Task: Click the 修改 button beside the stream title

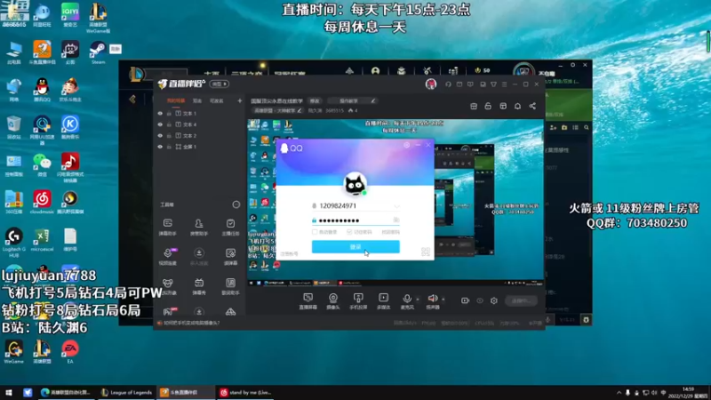Action: (x=315, y=100)
